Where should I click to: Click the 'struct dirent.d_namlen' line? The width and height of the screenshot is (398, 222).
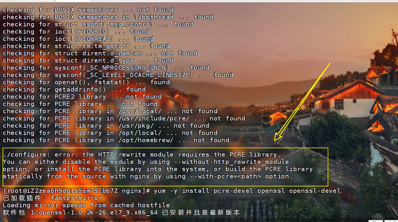100,53
